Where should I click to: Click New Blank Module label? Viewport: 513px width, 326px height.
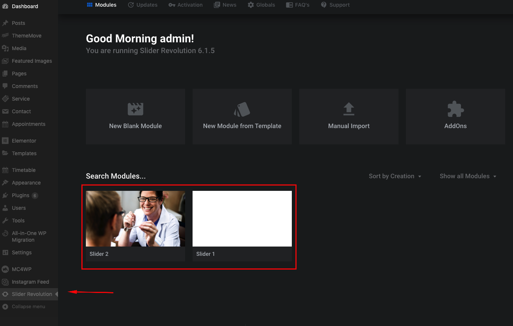coord(135,126)
